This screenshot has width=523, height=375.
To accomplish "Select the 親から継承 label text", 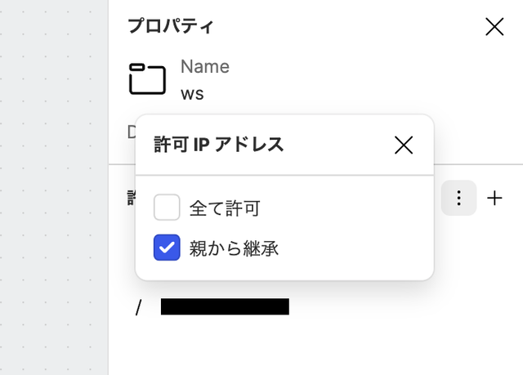I will click(234, 248).
